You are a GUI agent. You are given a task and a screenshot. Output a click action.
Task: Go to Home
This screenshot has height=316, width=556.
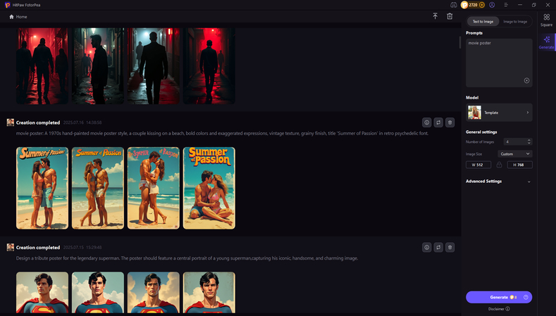(x=18, y=17)
